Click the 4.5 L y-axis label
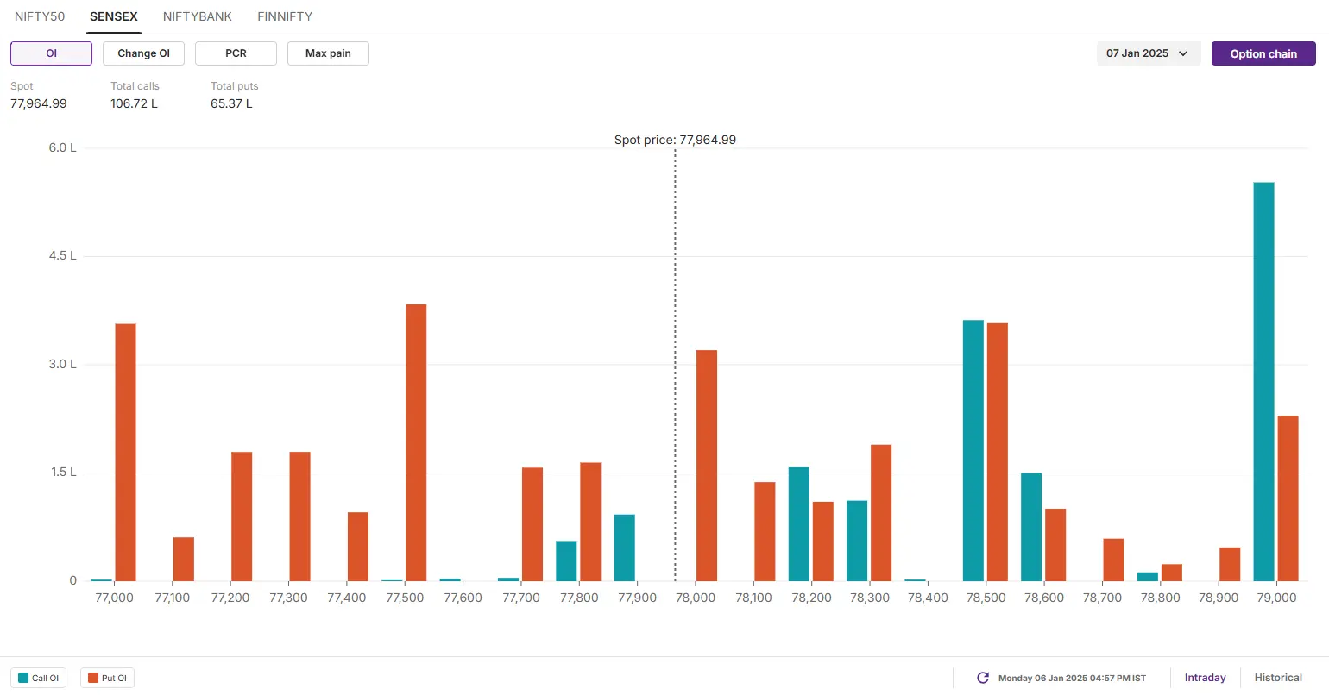Screen dimensions: 1329x695 pyautogui.click(x=62, y=256)
